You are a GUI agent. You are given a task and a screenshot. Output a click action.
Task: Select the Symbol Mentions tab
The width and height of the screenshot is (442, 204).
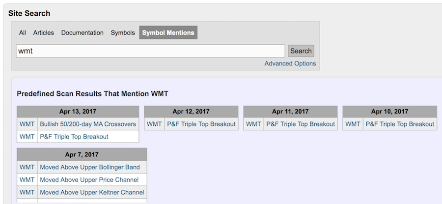tap(168, 33)
